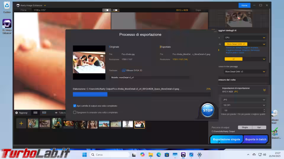
Task: Click the yellow plus add-image tile
Action: tap(21, 123)
